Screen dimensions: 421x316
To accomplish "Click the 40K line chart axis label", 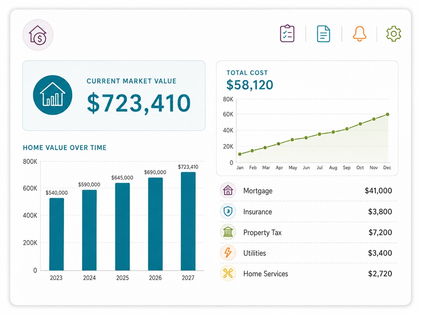I will (x=228, y=131).
